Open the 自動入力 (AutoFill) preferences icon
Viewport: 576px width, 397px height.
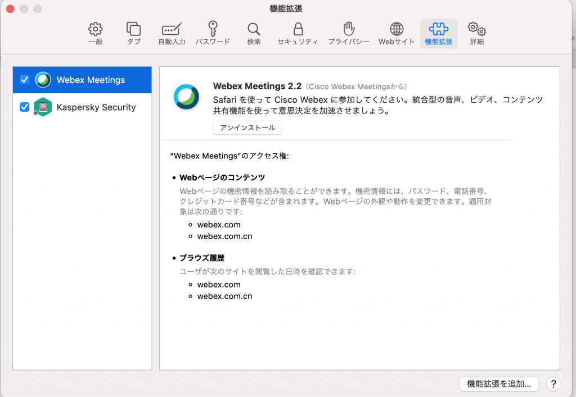(172, 29)
